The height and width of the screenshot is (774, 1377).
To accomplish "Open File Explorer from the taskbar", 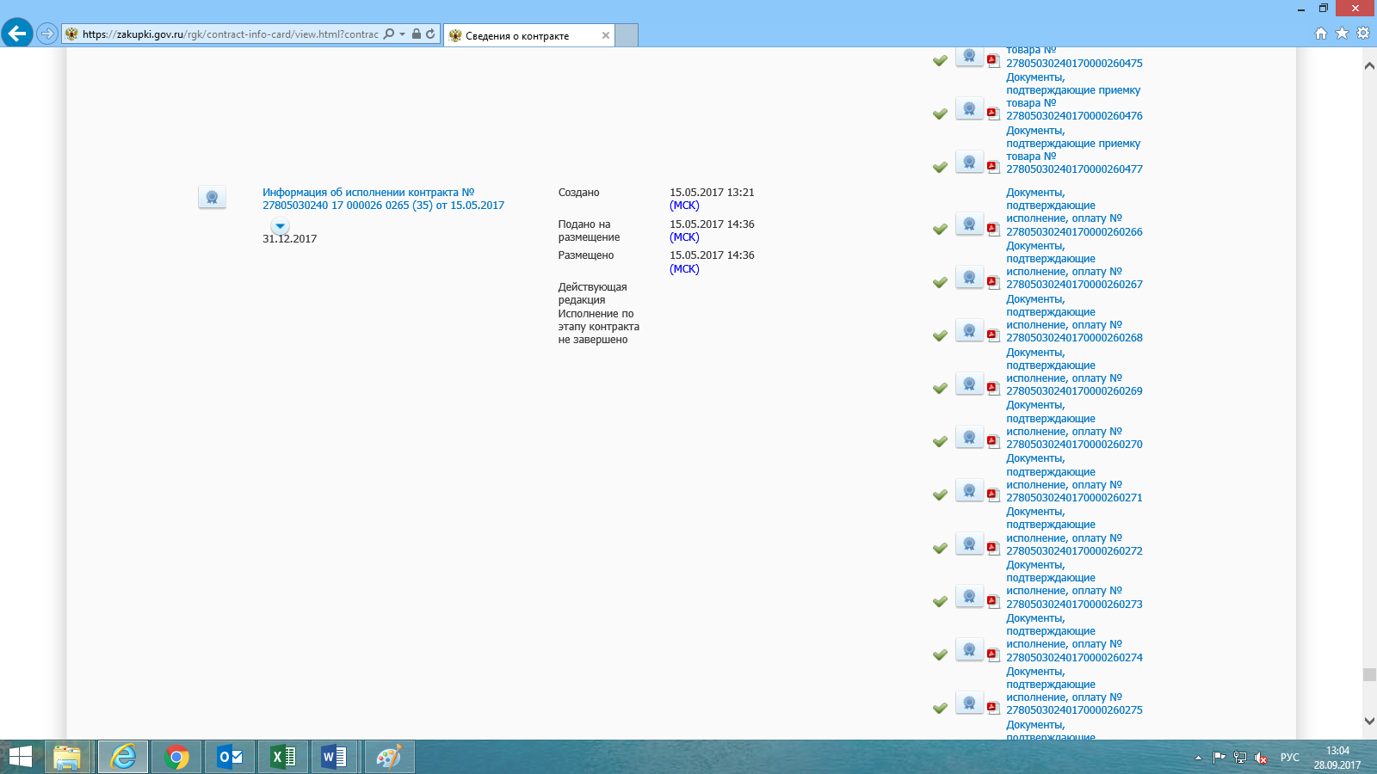I will click(x=67, y=757).
